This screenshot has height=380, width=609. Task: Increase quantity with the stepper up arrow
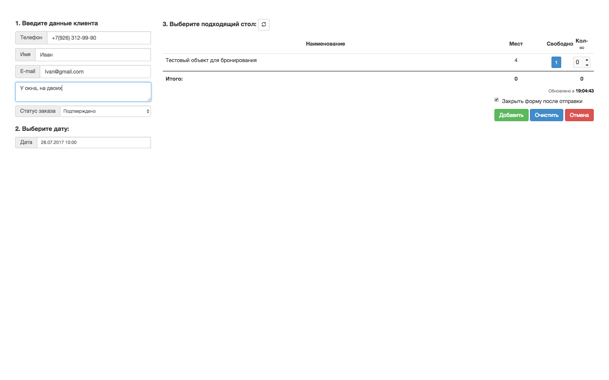pos(587,60)
